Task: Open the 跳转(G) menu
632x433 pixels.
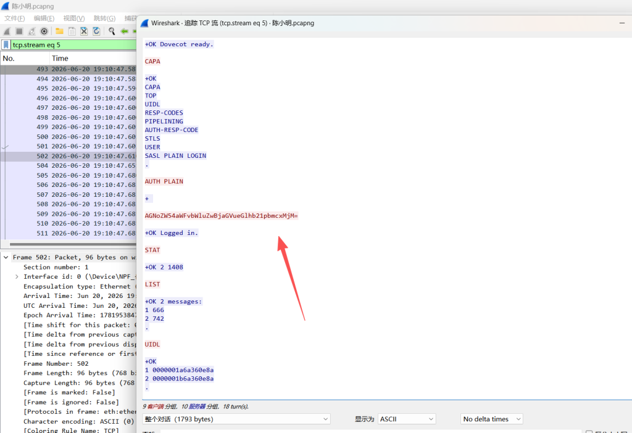Action: (104, 18)
